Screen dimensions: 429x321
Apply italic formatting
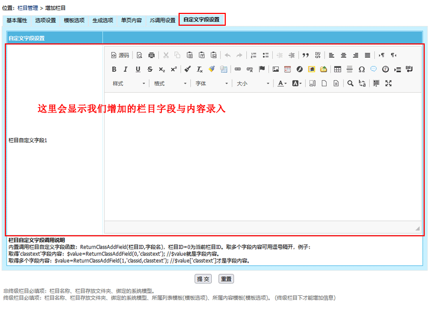click(x=125, y=69)
